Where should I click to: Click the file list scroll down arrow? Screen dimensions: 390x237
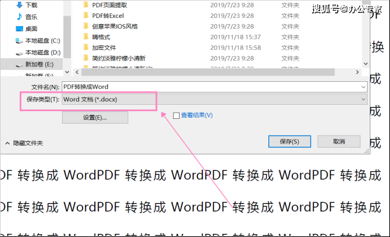coord(366,64)
